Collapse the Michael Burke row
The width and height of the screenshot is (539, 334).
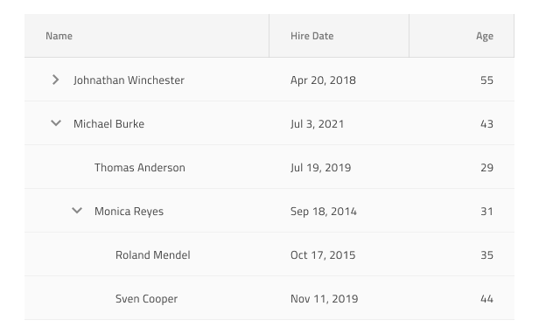(x=56, y=123)
